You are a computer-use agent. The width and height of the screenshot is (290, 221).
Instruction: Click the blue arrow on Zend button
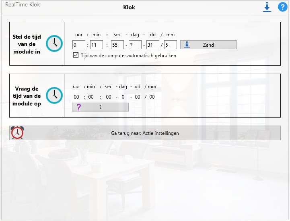coord(187,45)
